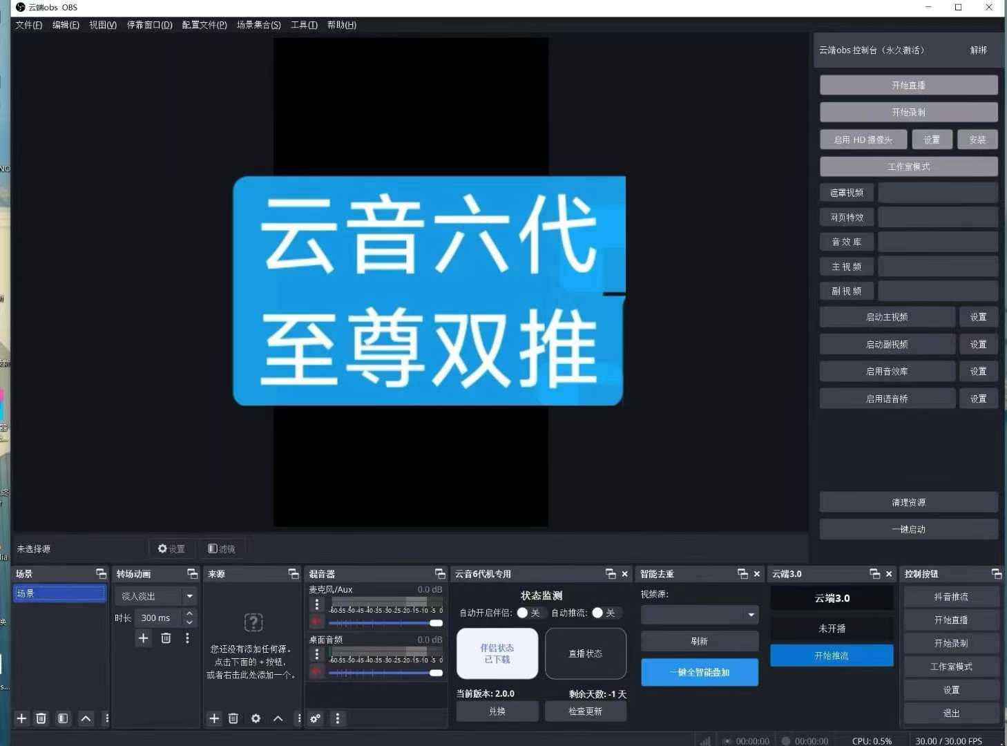This screenshot has height=746, width=1007.
Task: Open the 场景集合(S) menu
Action: pyautogui.click(x=259, y=25)
